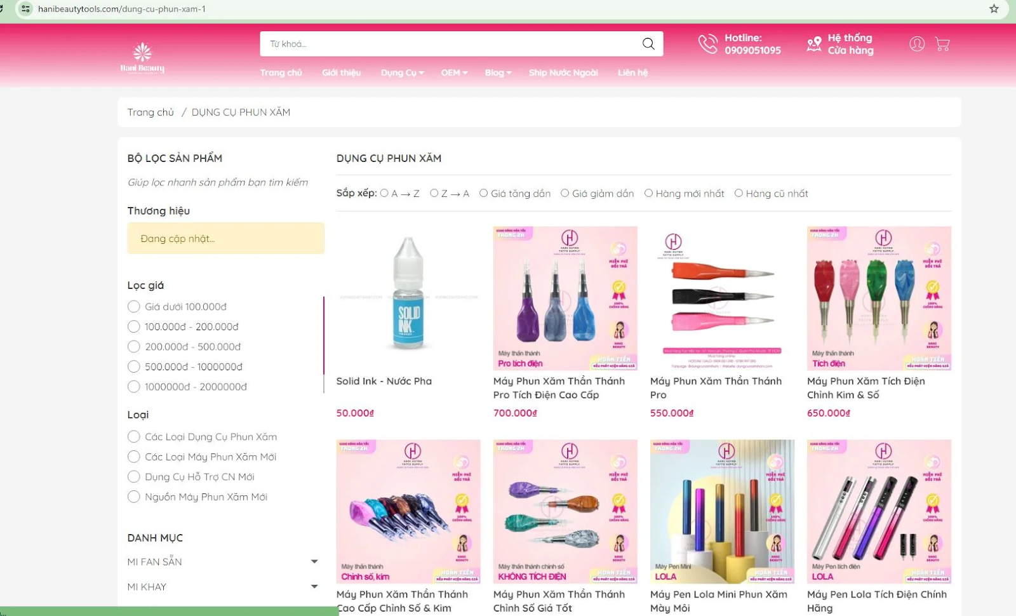This screenshot has height=616, width=1016.
Task: Open Solid Ink bottle product image
Action: [408, 298]
